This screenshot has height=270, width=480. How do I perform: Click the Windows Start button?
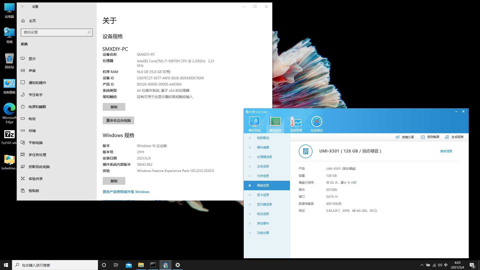[x=6, y=265]
